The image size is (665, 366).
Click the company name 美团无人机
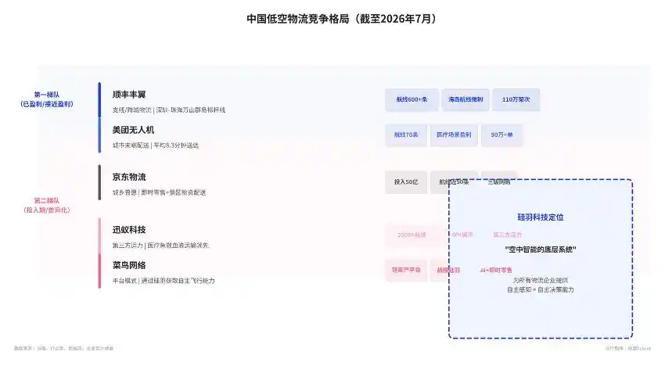click(x=133, y=130)
